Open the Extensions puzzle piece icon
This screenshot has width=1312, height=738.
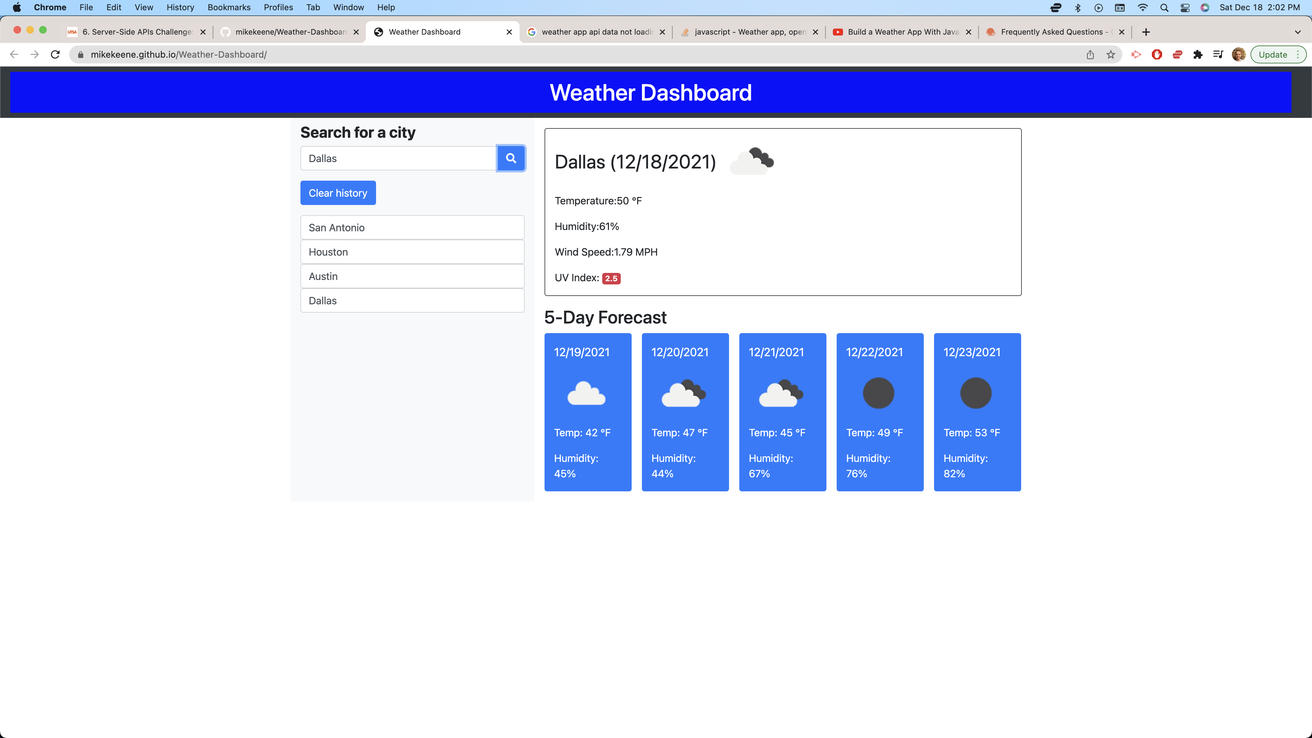coord(1198,54)
